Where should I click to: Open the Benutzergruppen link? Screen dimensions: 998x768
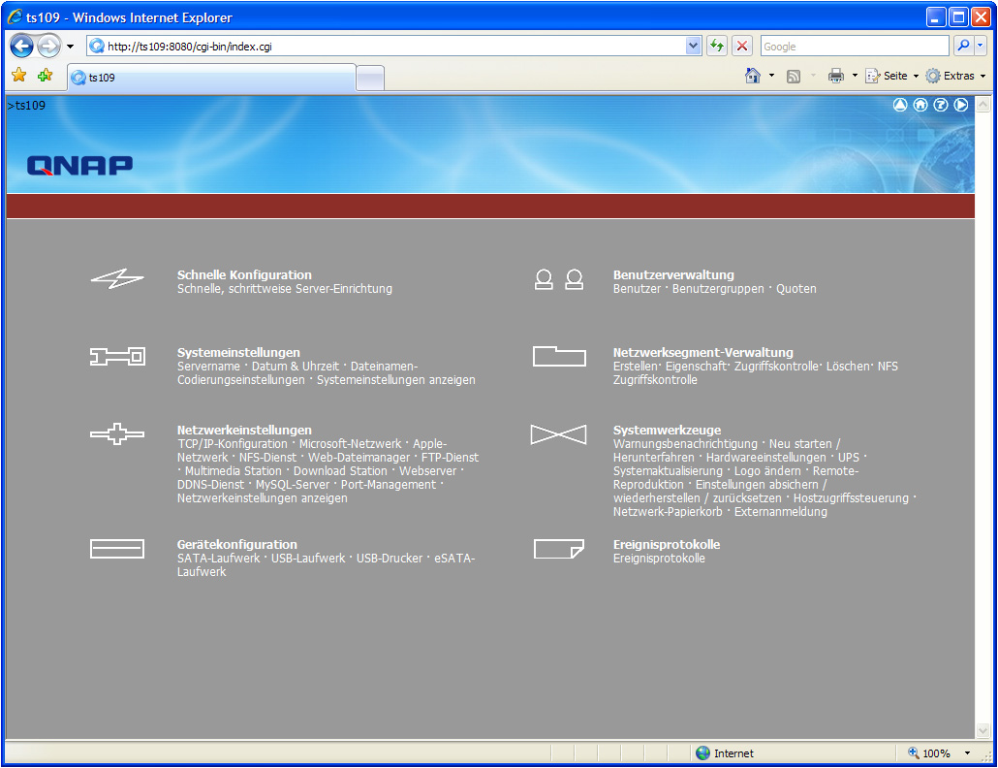pyautogui.click(x=718, y=289)
